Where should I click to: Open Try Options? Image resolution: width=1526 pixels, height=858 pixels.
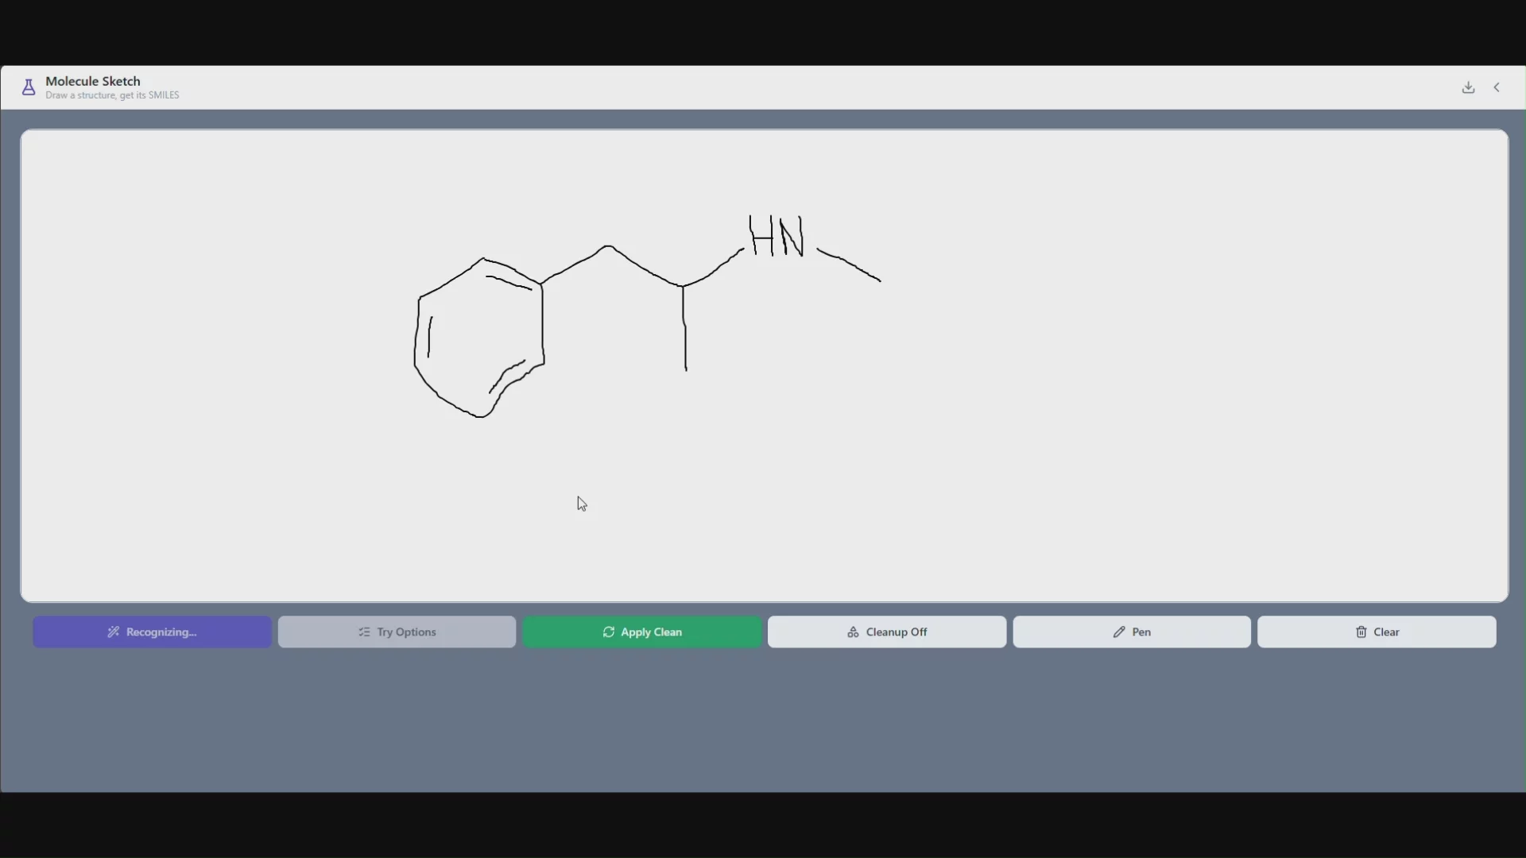coord(397,632)
